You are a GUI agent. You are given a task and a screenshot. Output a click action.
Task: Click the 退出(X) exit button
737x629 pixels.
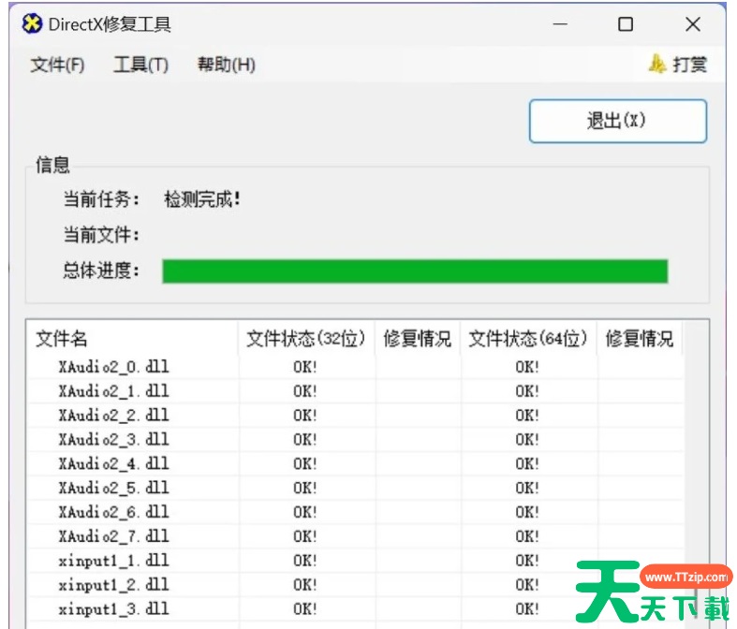(617, 121)
